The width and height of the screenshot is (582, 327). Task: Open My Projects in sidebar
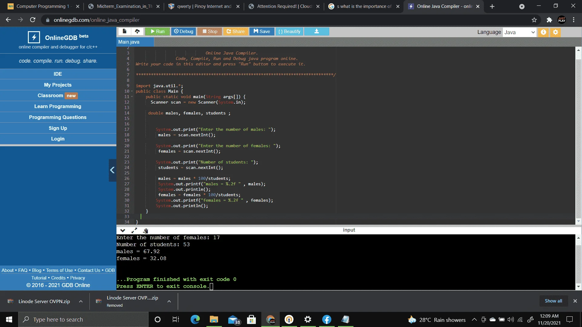click(x=58, y=85)
